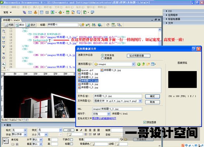Image resolution: width=204 pixels, height=147 pixels.
Task: Select the 文件系统 radio button
Action: pyautogui.click(x=102, y=55)
